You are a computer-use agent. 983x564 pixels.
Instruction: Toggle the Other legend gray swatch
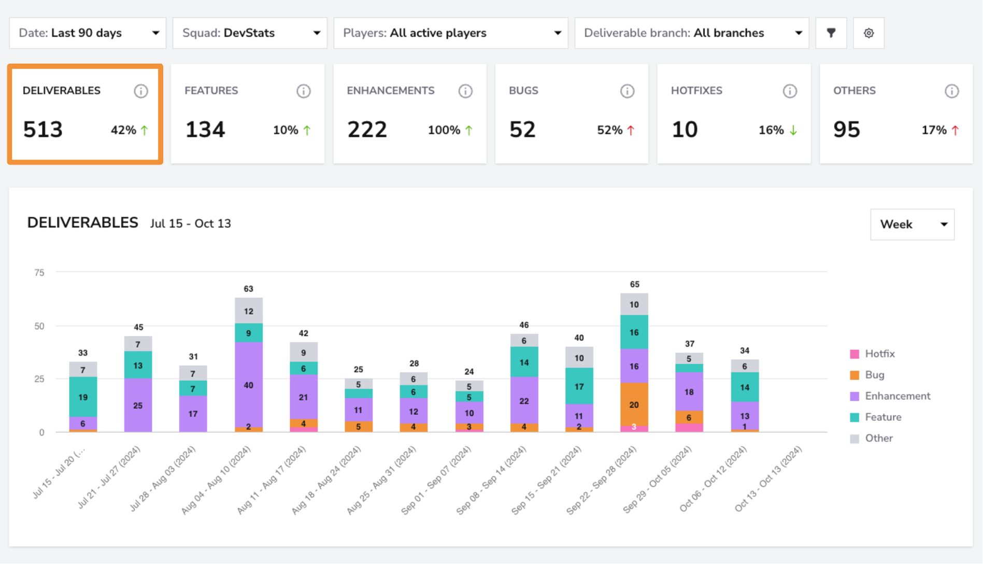tap(855, 439)
